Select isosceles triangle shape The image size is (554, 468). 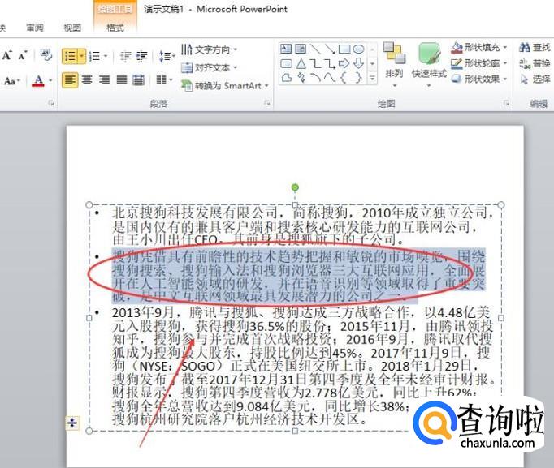point(301,63)
